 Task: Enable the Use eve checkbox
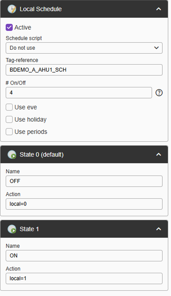point(9,107)
